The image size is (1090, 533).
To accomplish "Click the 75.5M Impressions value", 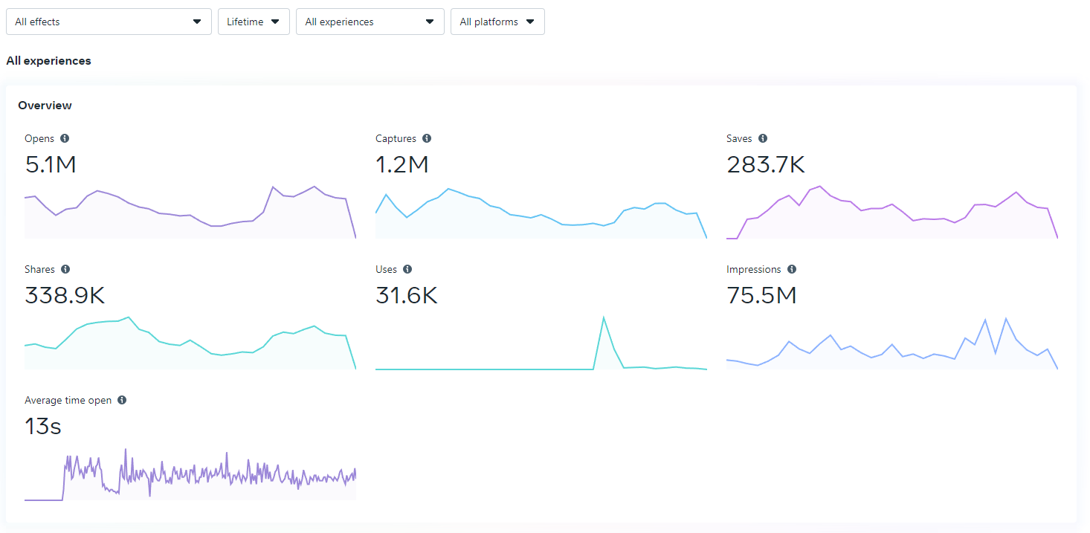I will pos(761,295).
